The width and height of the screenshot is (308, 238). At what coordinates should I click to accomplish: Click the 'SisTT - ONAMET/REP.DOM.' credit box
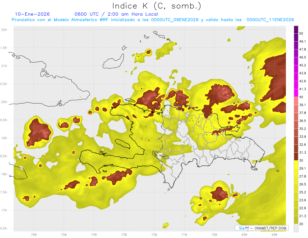point(262,228)
